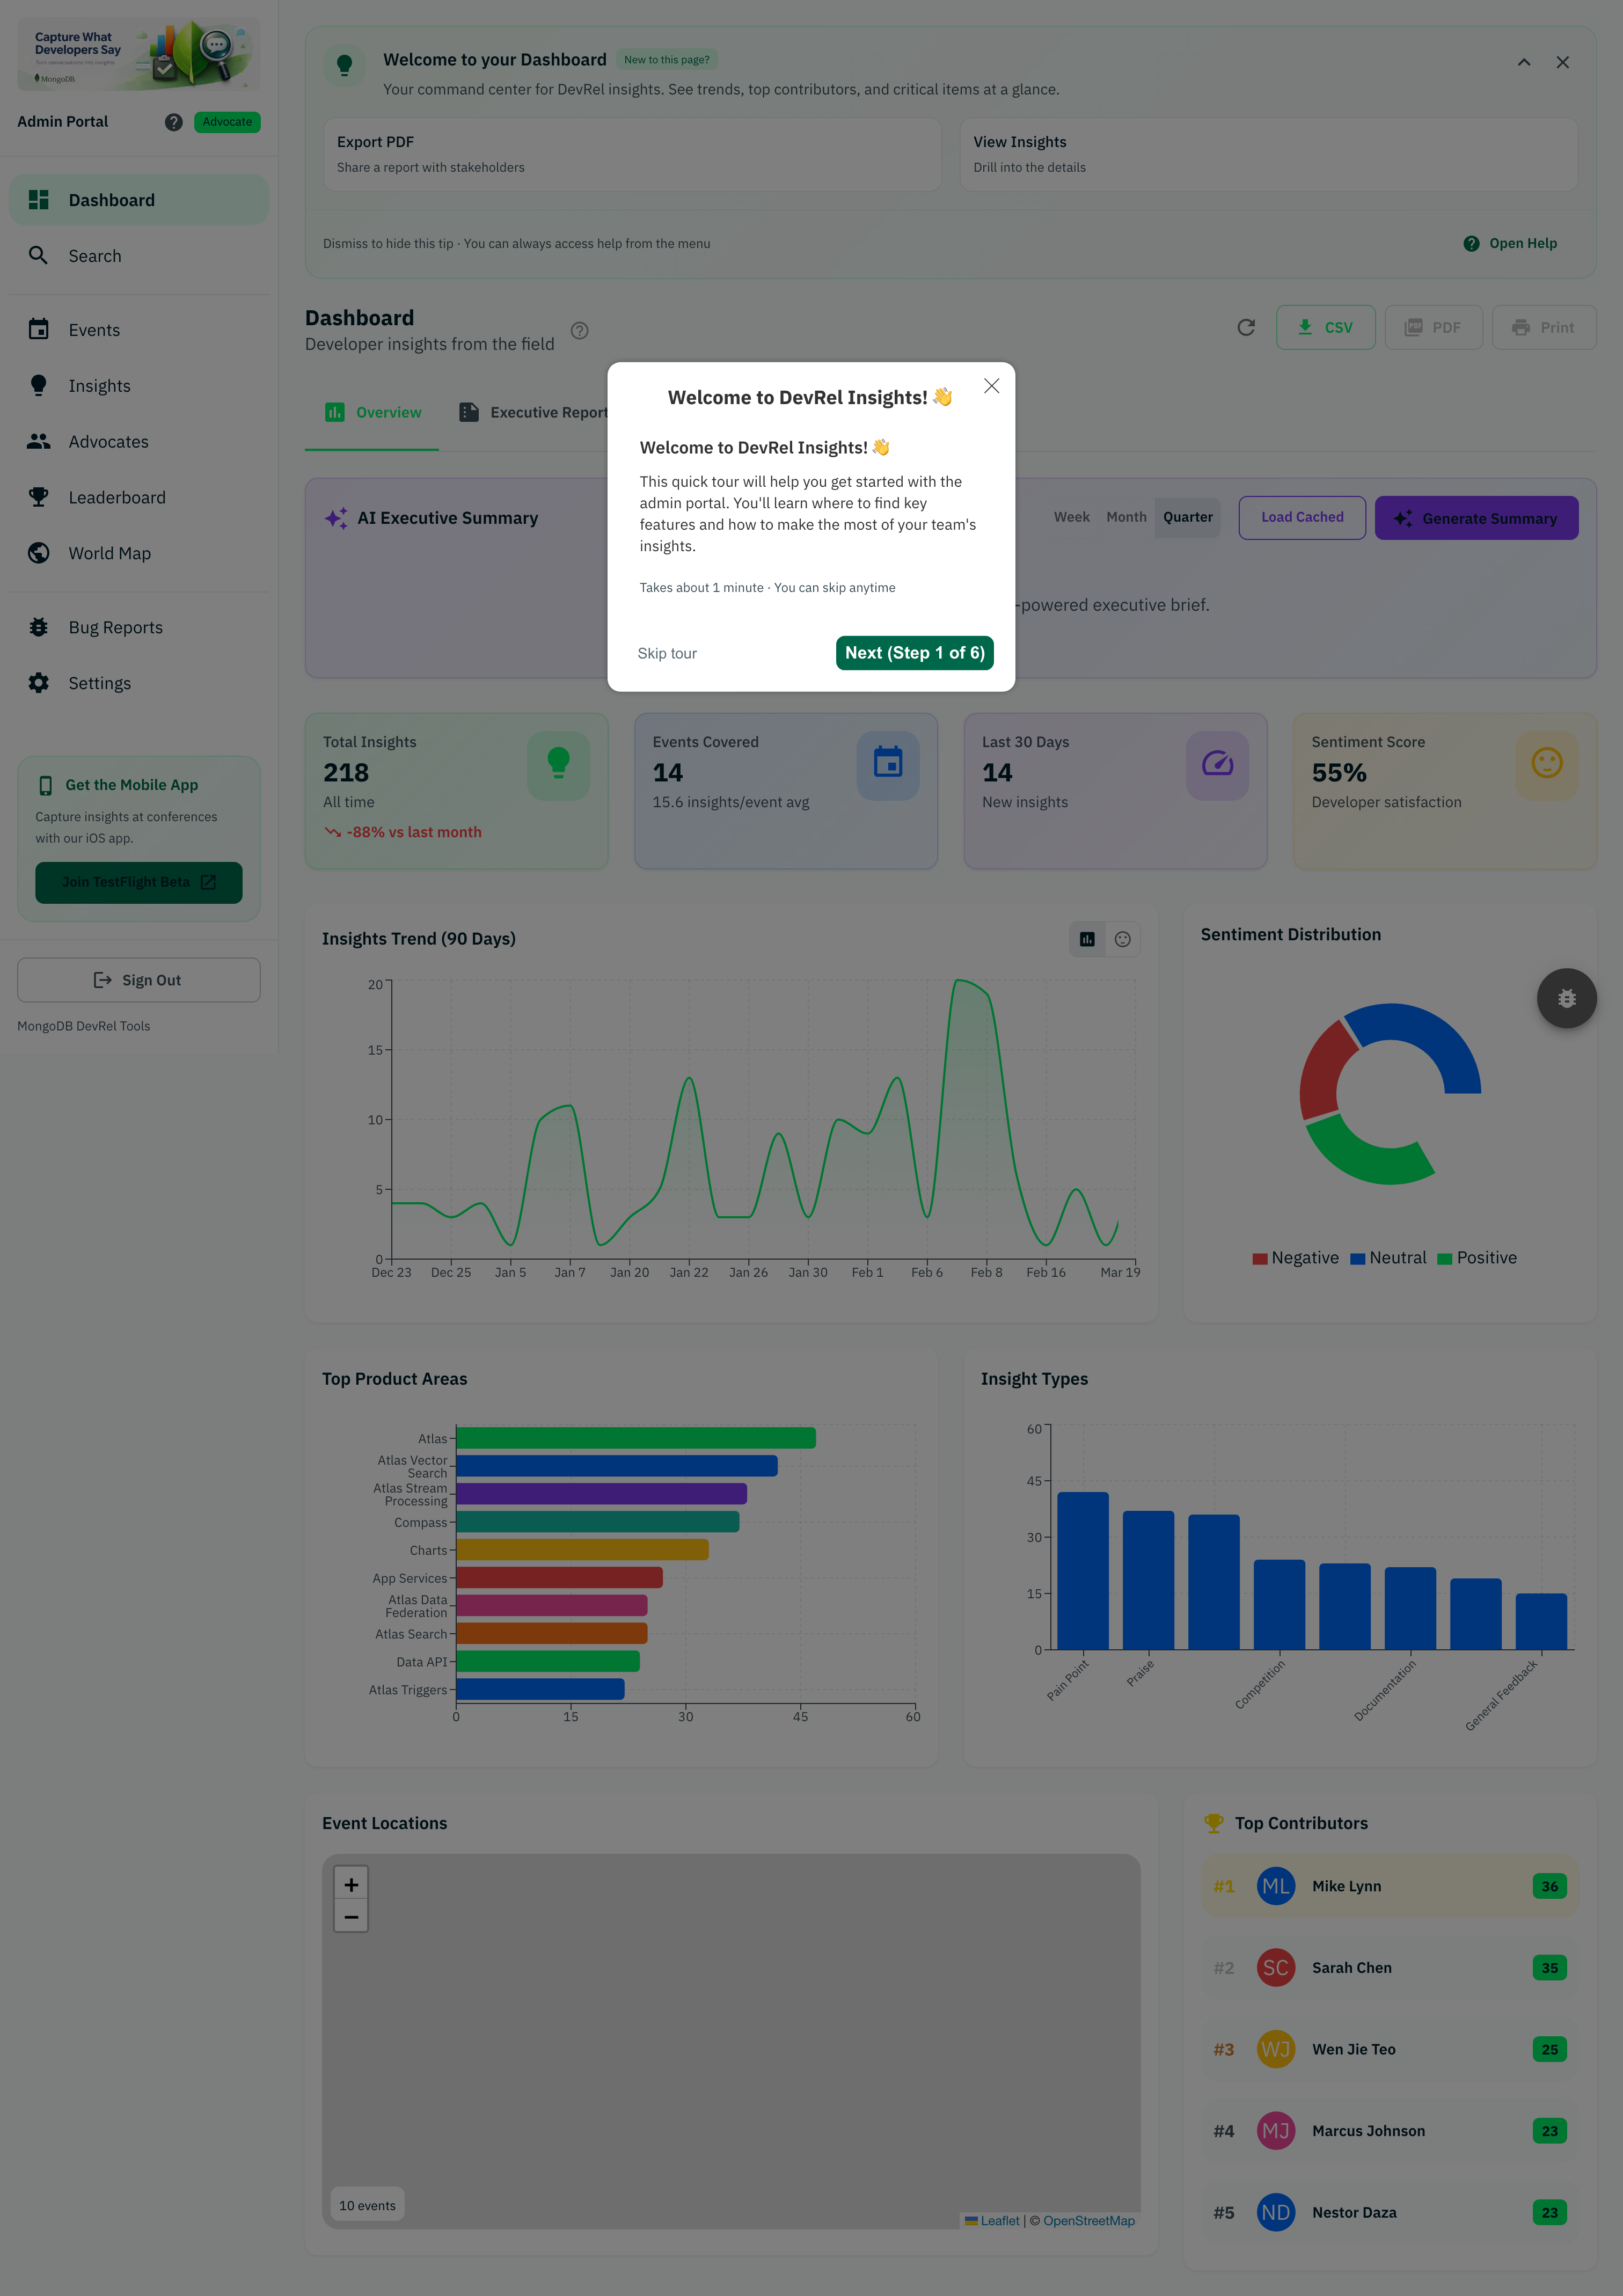Screen dimensions: 1623x2296
Task: Click the Skip tour link
Action: pyautogui.click(x=666, y=652)
